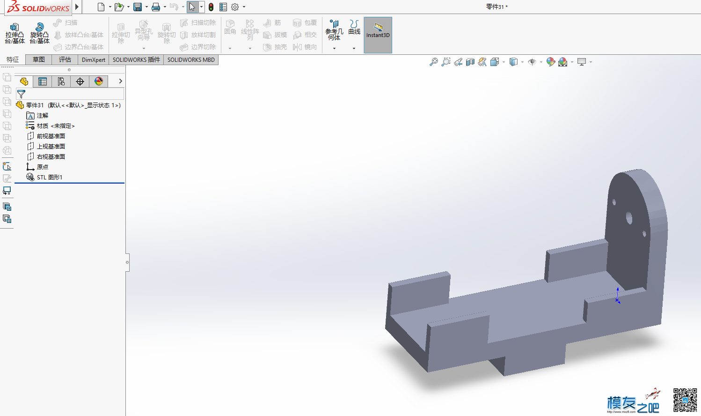
Task: Switch to the 草图 (Sketch) tab
Action: (x=39, y=59)
